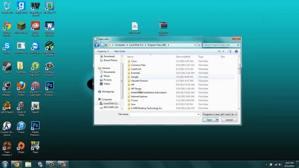Select the Internet Explorer folder row
This screenshot has height=168, width=299.
(180, 97)
